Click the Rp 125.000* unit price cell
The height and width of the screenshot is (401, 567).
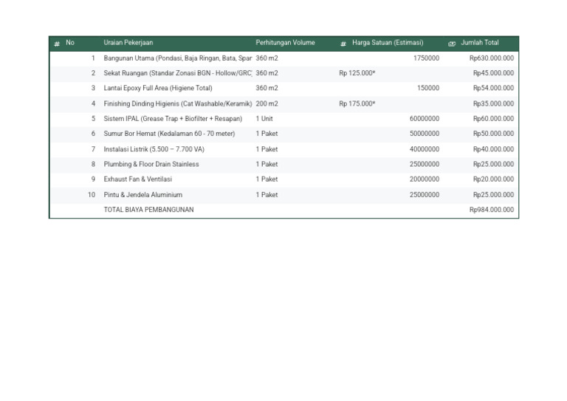[357, 73]
